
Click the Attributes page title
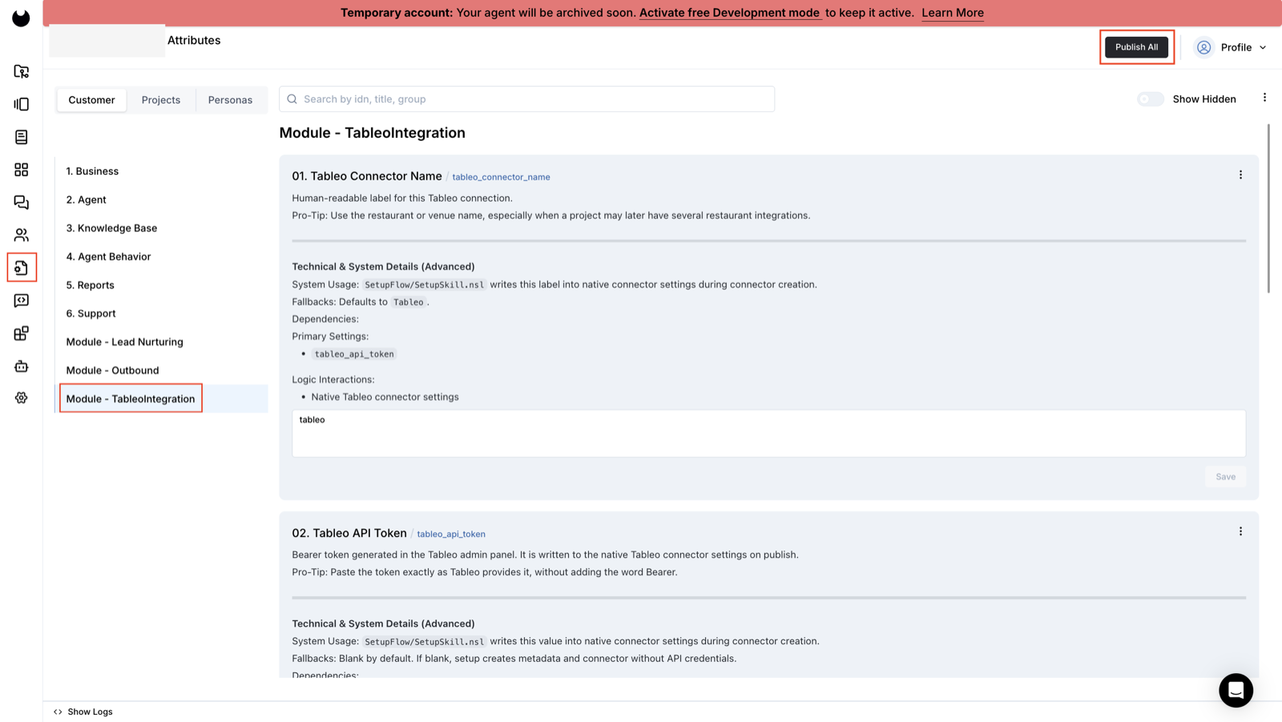[194, 40]
